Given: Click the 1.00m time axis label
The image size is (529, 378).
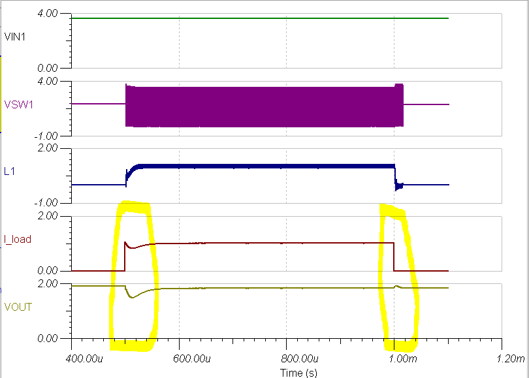Looking at the screenshot, I should click(403, 358).
